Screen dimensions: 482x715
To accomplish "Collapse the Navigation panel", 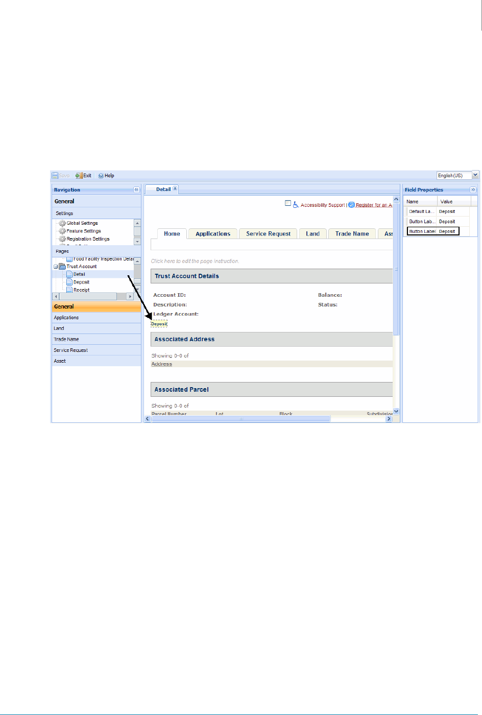I will 136,189.
